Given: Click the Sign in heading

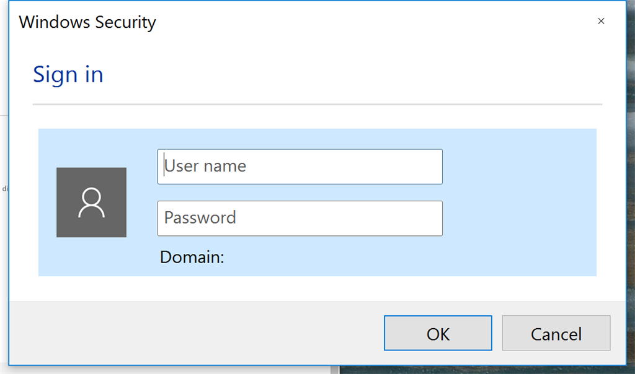Looking at the screenshot, I should point(68,75).
